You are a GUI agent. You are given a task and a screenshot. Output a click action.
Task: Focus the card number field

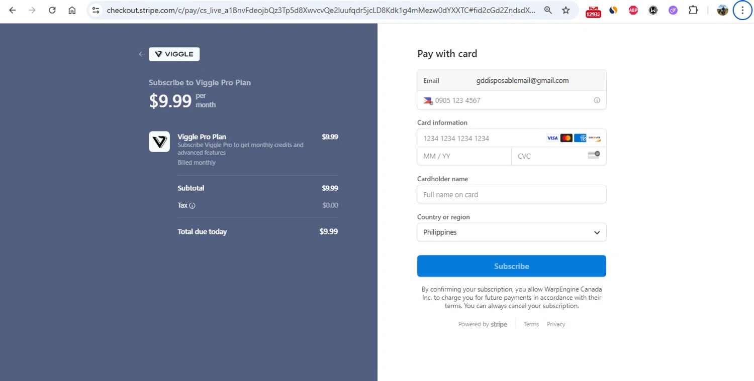[x=512, y=138]
